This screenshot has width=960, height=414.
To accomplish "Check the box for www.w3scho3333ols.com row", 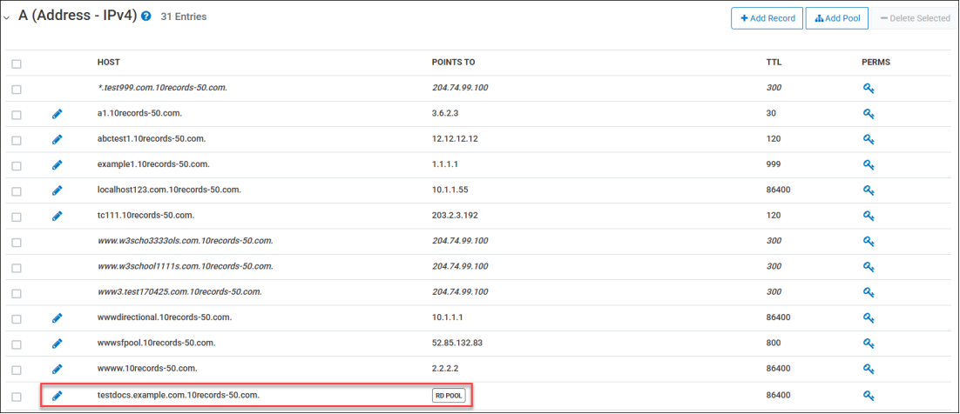I will tap(17, 242).
